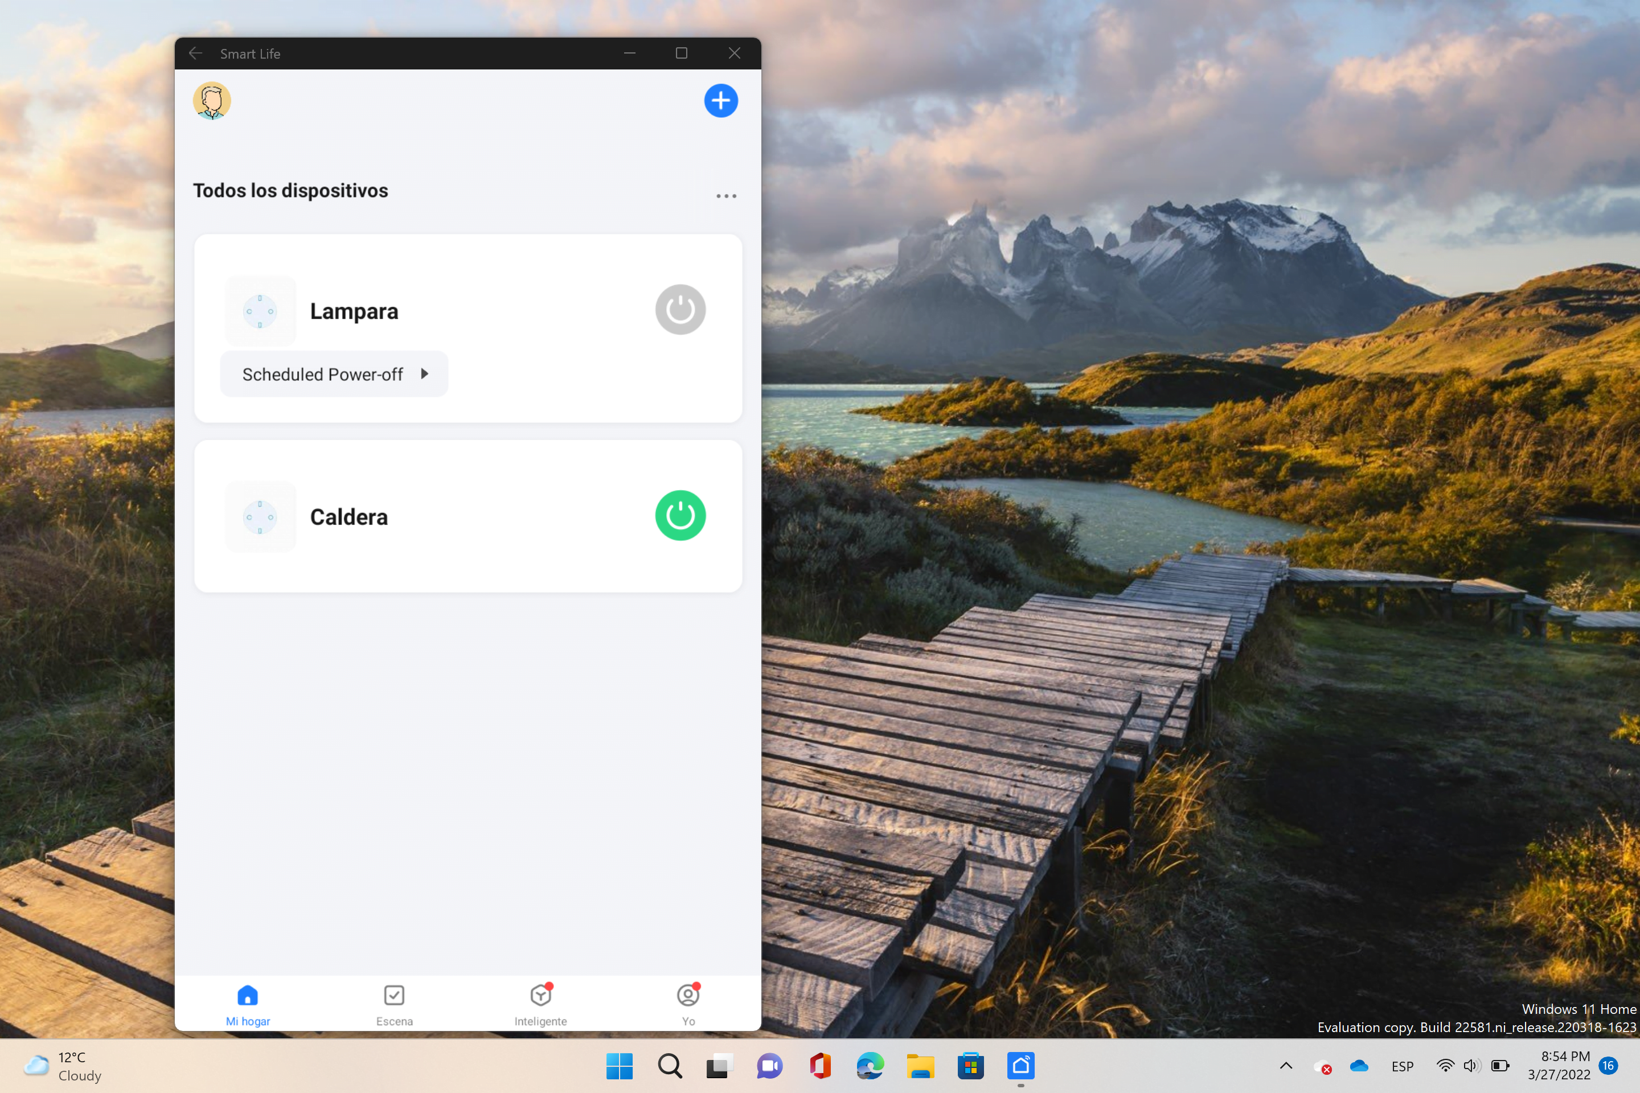The width and height of the screenshot is (1640, 1093).
Task: Click the Caldera device socket icon
Action: pos(260,516)
